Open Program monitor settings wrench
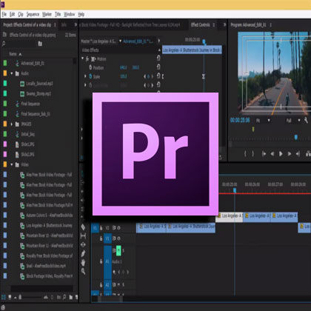 click(x=306, y=120)
